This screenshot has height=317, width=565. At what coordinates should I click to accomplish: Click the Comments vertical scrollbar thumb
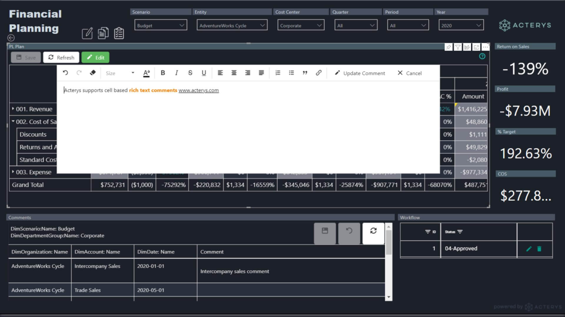pos(389,242)
